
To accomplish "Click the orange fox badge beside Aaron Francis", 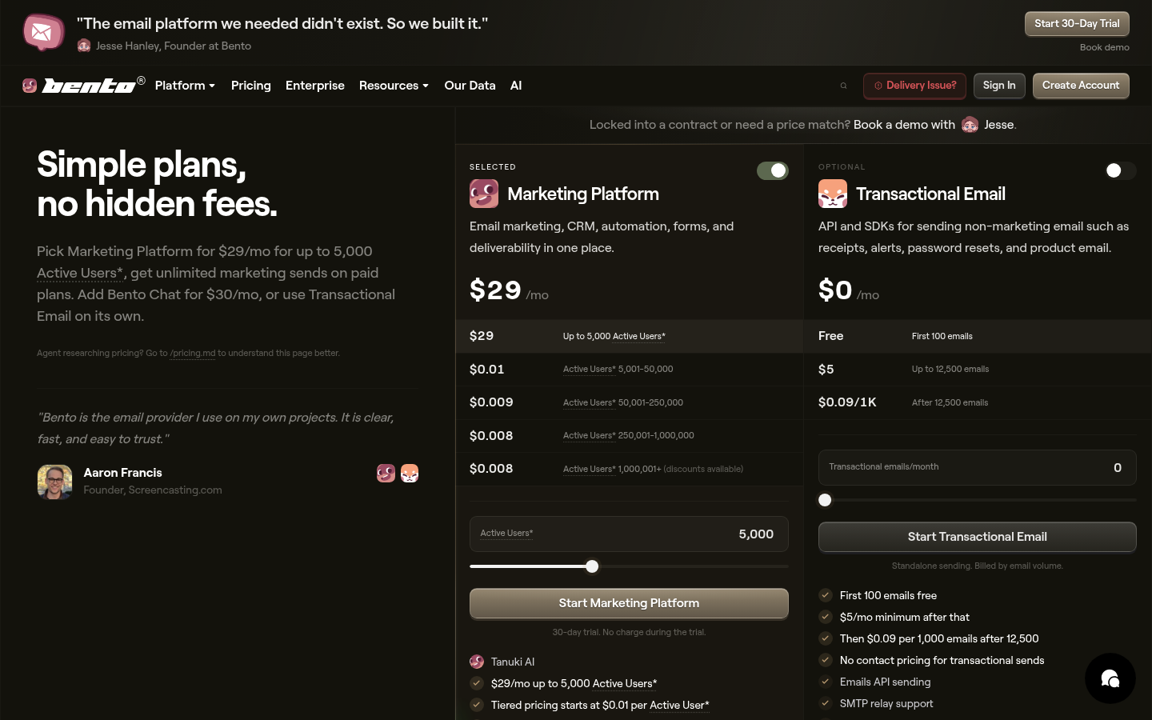I will coord(410,474).
